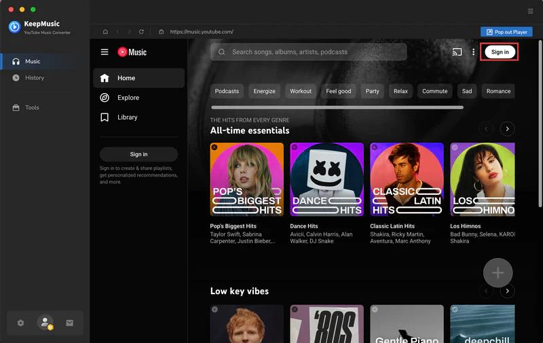Click the user profile avatar icon

click(45, 322)
